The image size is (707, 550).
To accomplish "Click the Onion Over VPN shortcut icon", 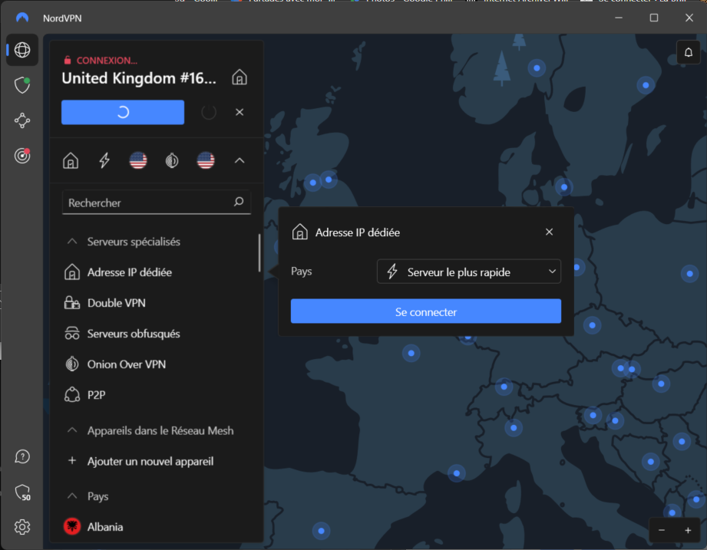I will [x=172, y=160].
